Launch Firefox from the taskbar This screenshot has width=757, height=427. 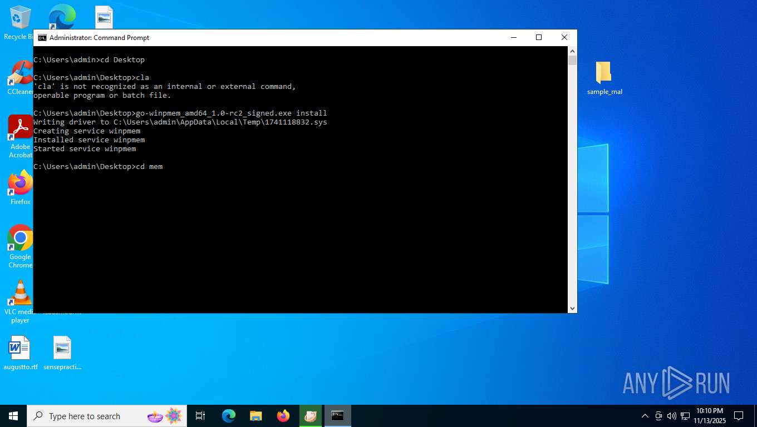(283, 416)
